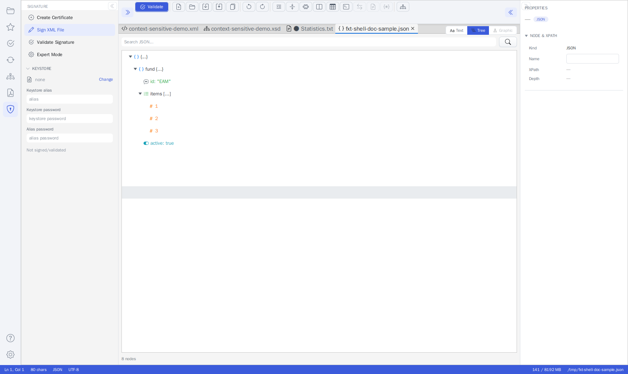Screen dimensions: 628x374
Task: Click the indent/format lines toolbar icon
Action: (279, 7)
